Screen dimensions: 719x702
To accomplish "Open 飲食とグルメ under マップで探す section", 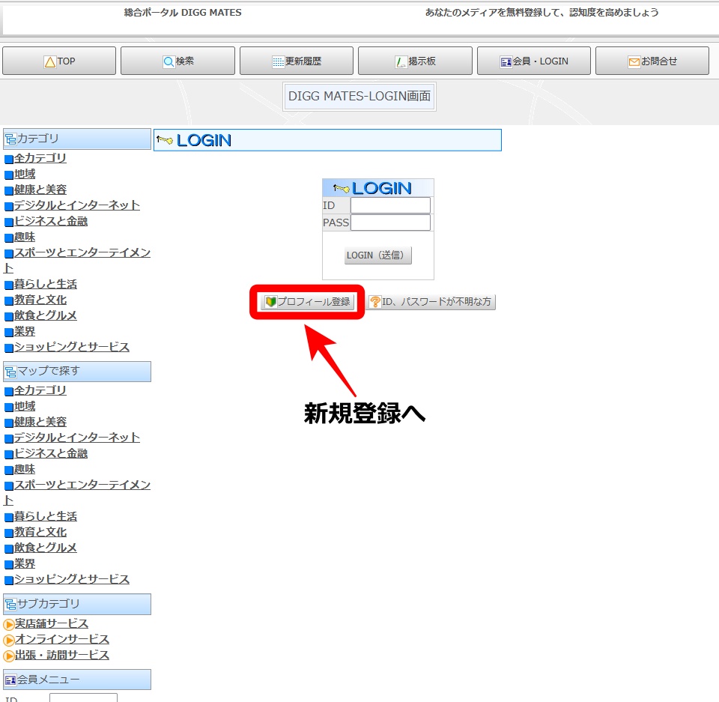I will click(x=46, y=548).
